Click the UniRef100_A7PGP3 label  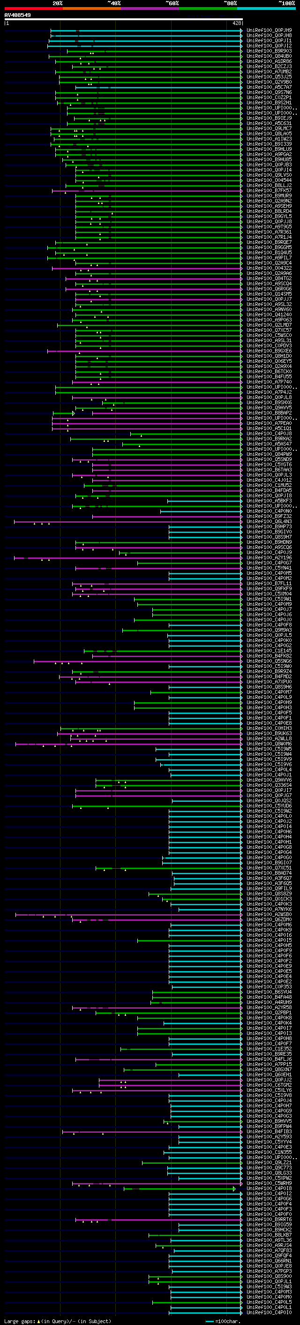(269, 1271)
